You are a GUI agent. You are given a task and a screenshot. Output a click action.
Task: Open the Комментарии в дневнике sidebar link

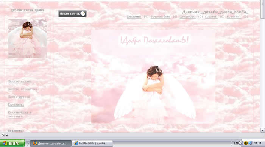20,114
